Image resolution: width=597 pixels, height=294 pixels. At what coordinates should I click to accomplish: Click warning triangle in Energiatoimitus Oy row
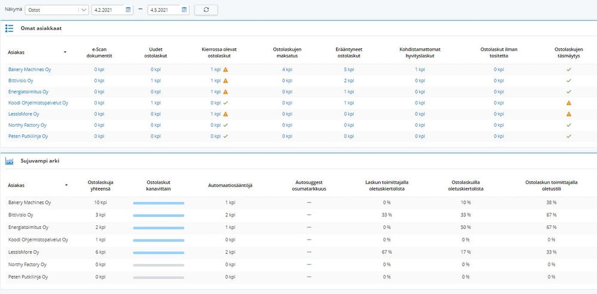[x=225, y=92]
